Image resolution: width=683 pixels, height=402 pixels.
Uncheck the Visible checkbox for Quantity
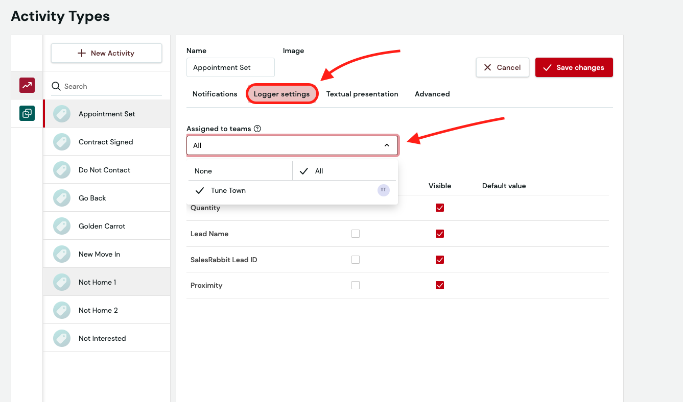440,208
